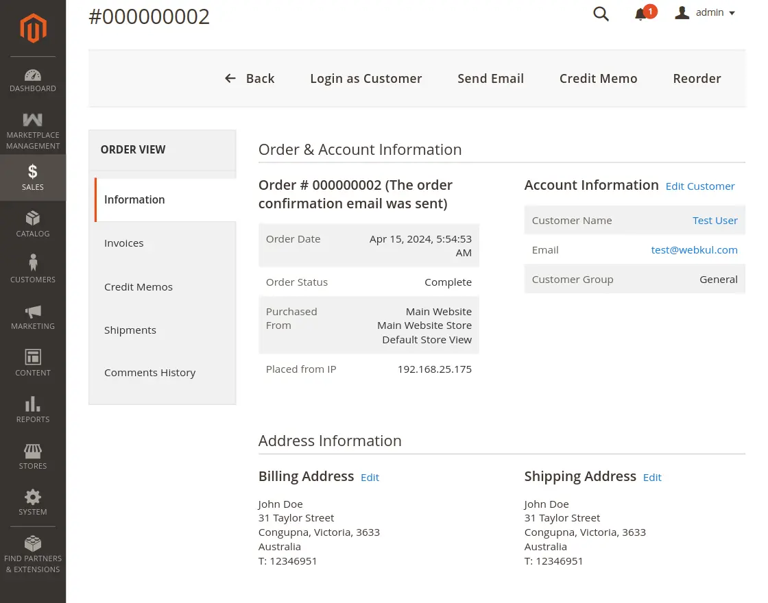This screenshot has height=603, width=768.
Task: Open the Shipments tab
Action: pyautogui.click(x=130, y=330)
